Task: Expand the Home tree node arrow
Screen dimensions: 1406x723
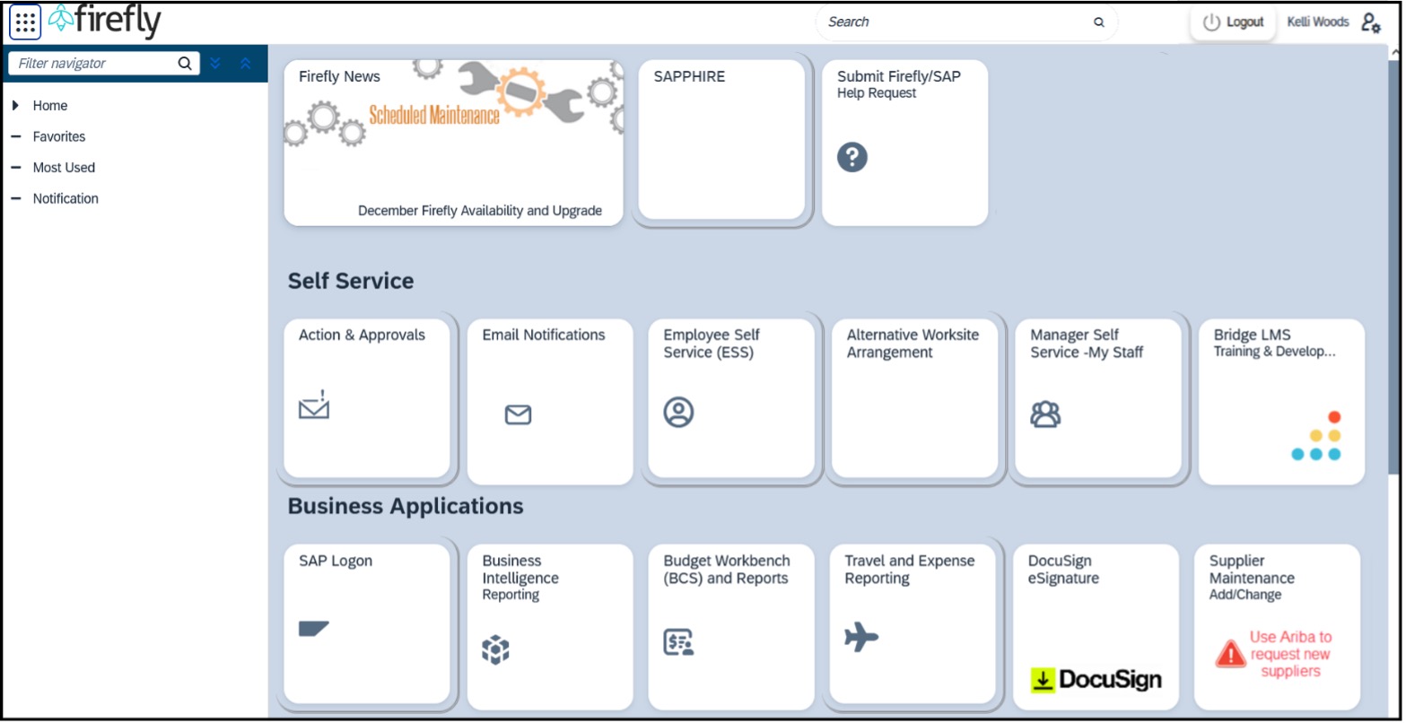Action: coord(16,106)
